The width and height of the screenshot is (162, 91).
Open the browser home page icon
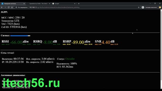click(12, 7)
